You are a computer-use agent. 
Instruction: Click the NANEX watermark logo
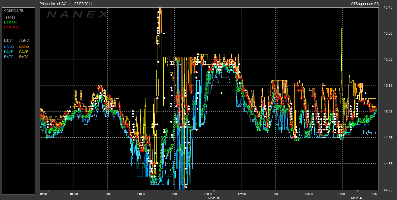click(77, 15)
